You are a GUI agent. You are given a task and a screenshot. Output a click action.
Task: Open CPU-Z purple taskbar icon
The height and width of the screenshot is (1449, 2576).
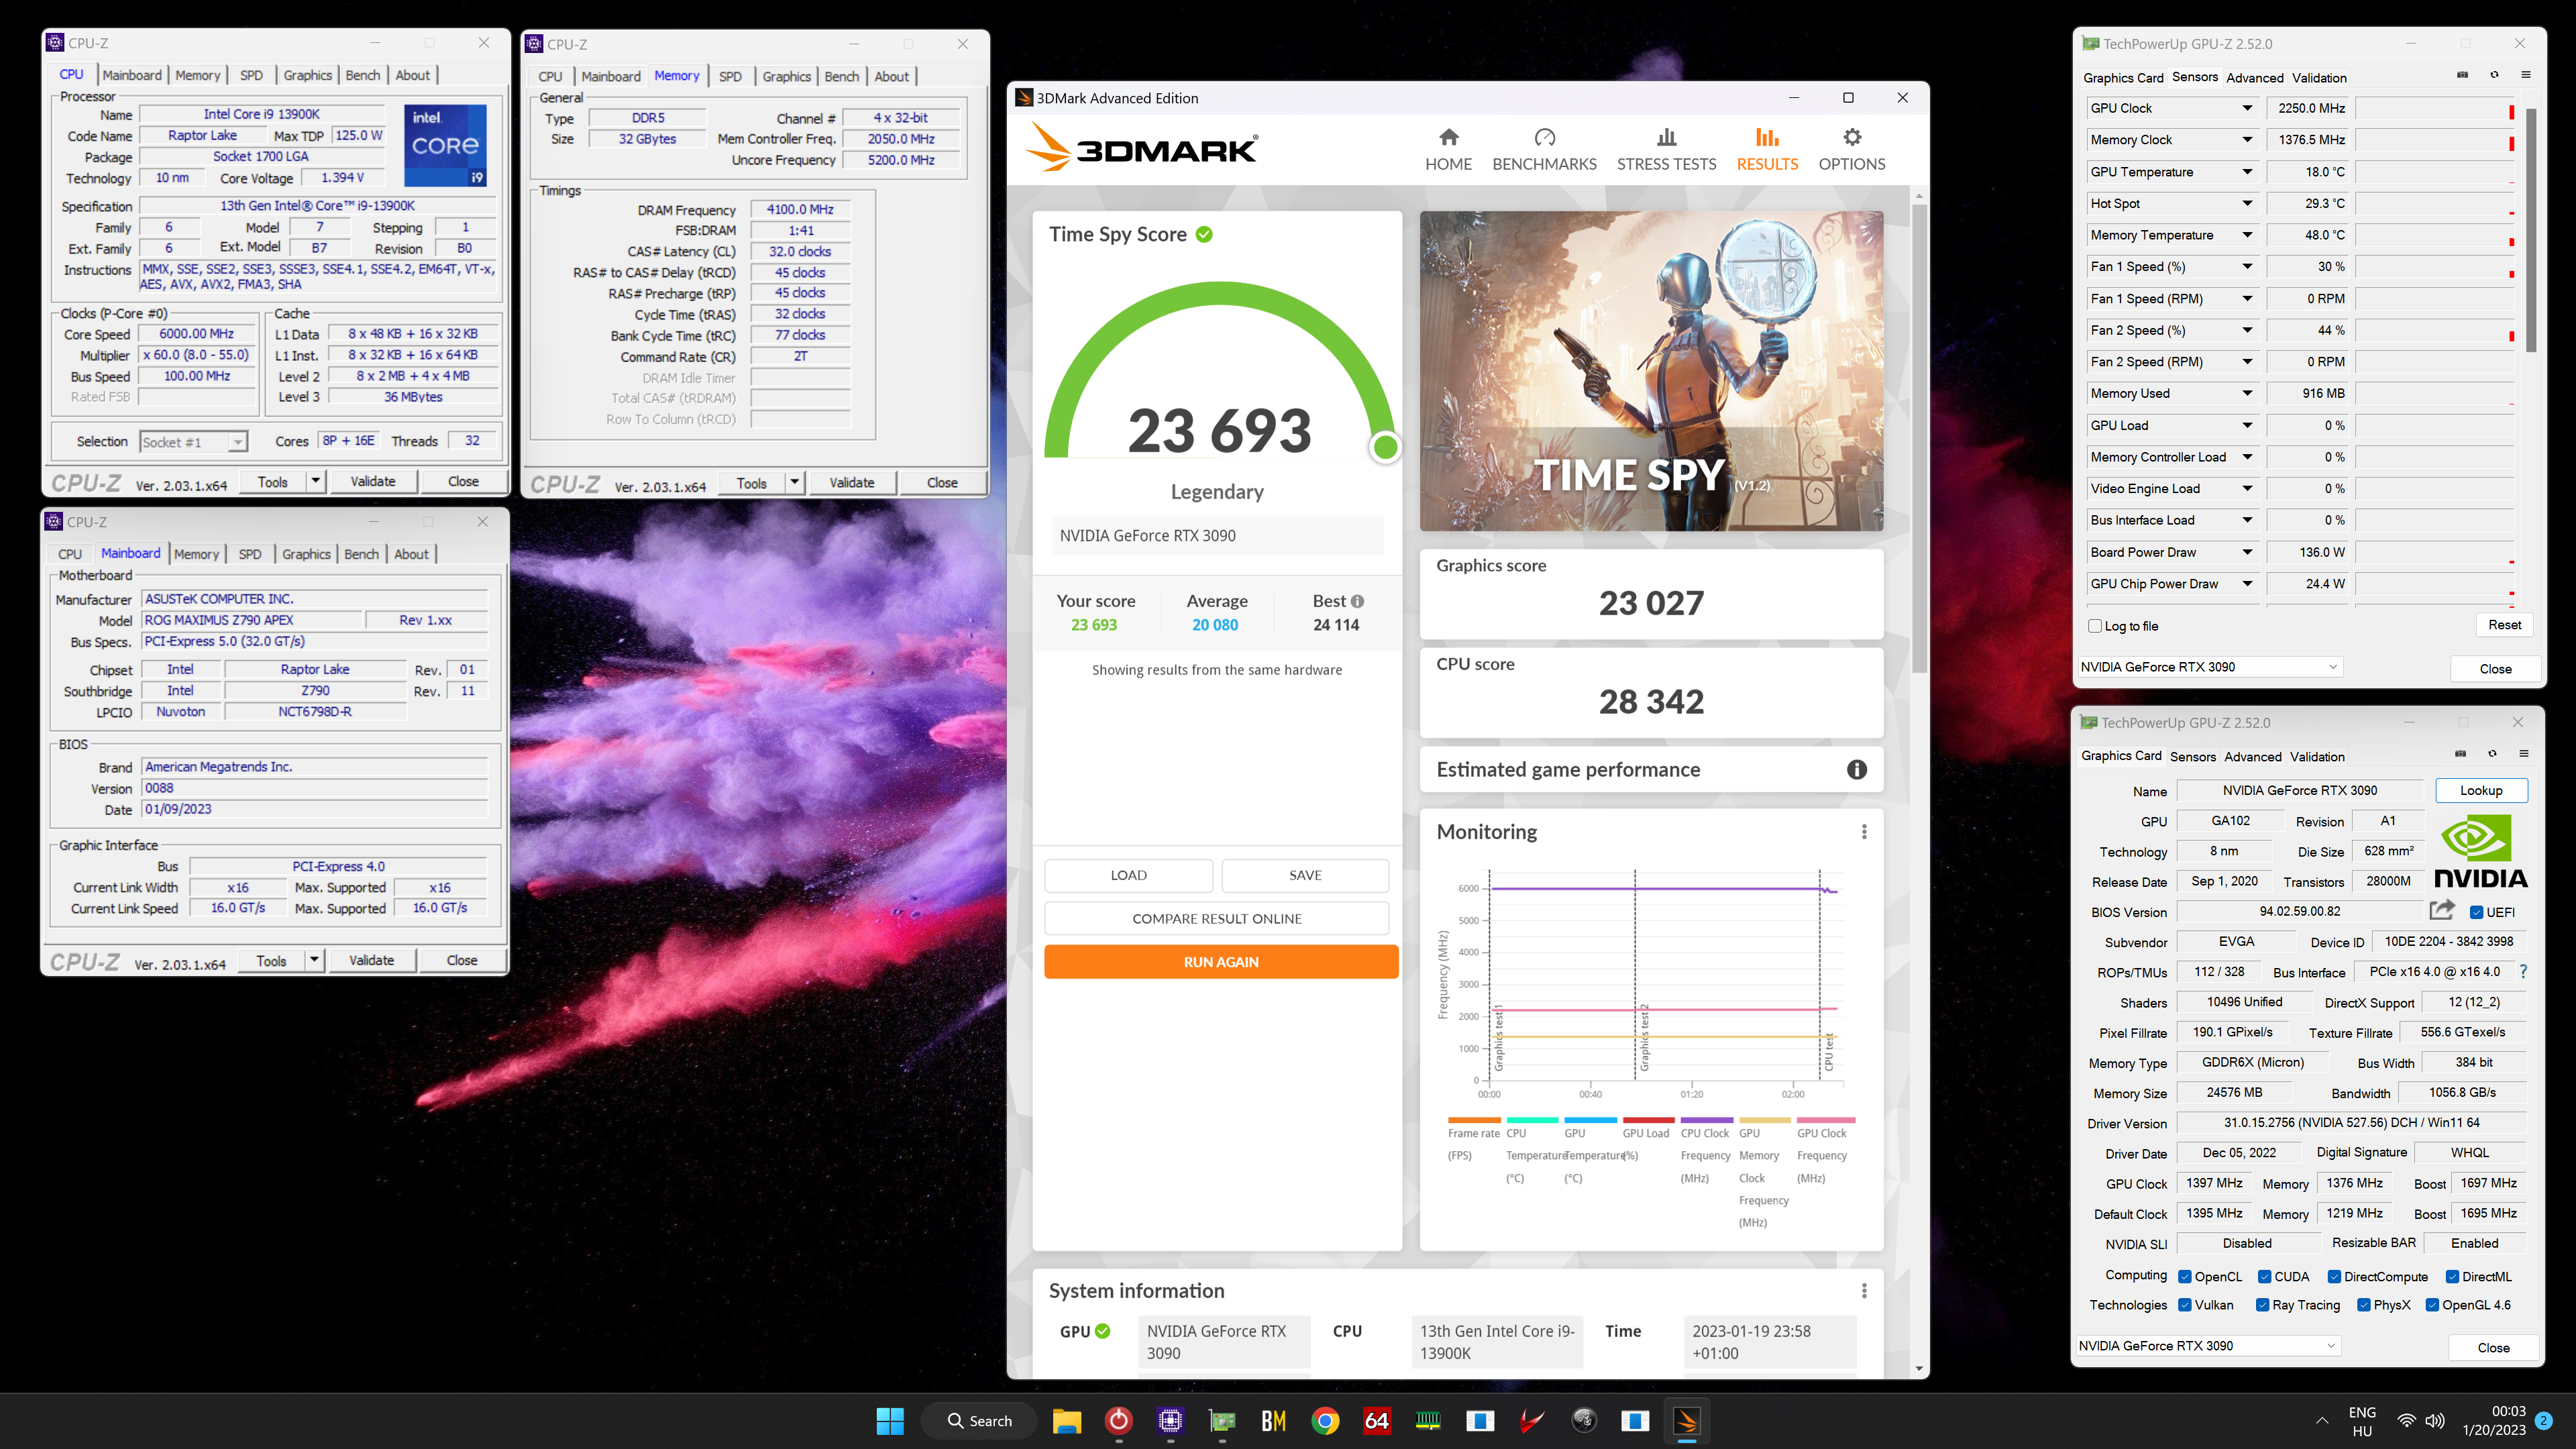[1170, 1420]
